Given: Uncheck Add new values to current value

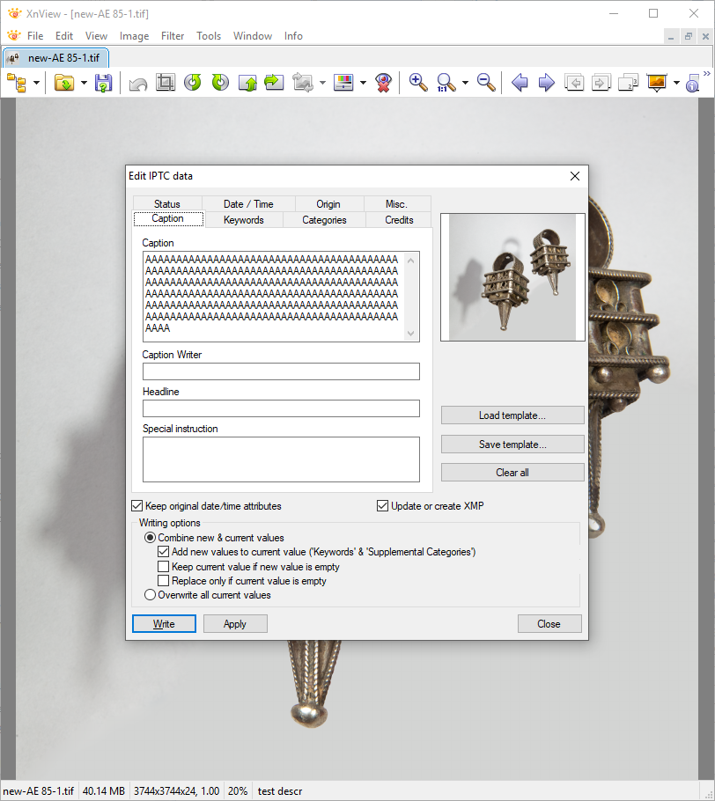Looking at the screenshot, I should (164, 552).
